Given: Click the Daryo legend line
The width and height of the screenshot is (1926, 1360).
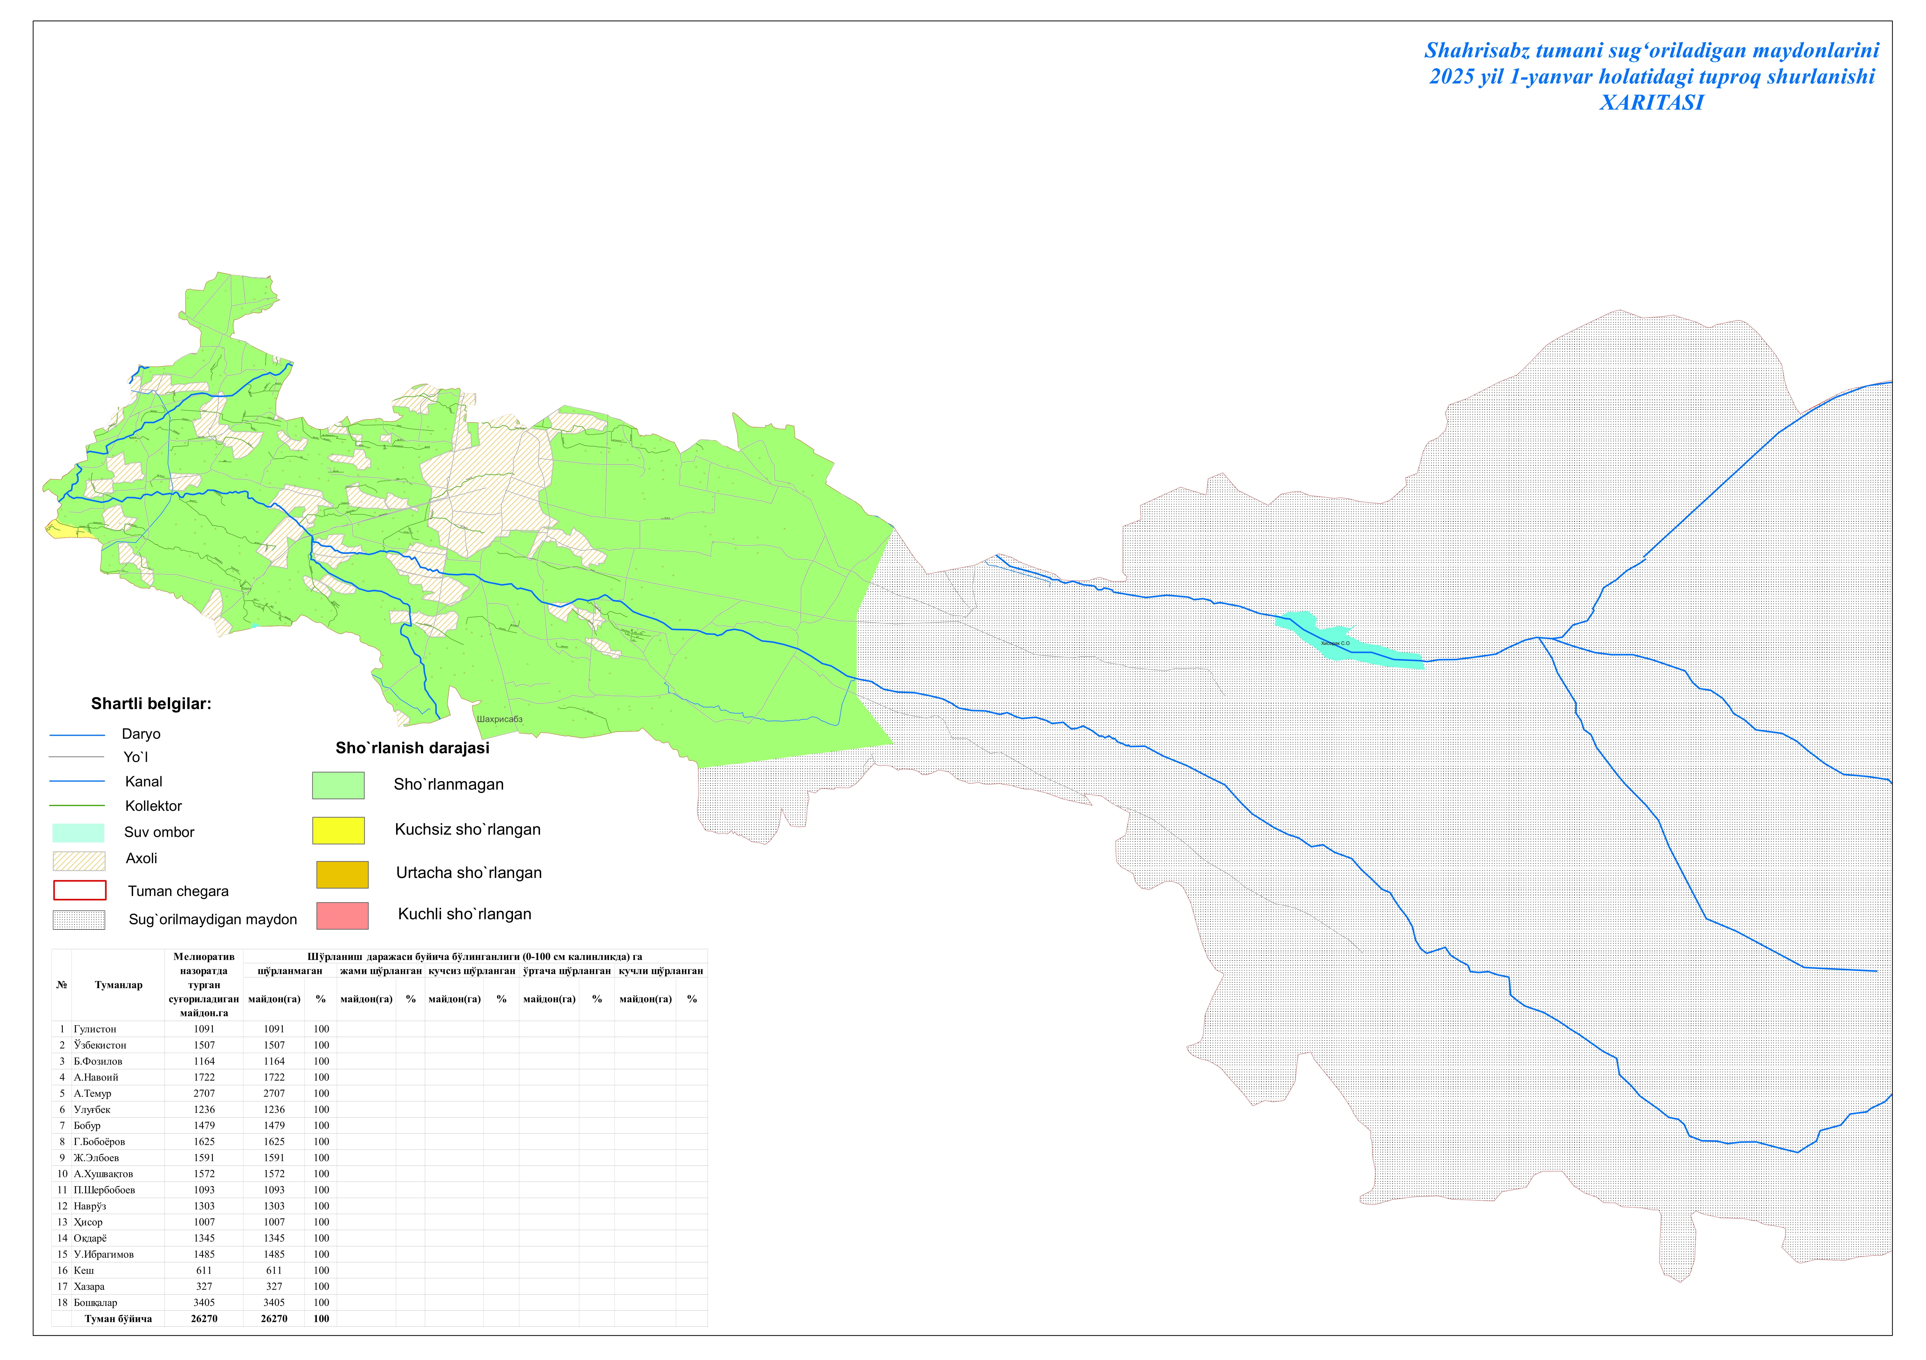Looking at the screenshot, I should point(77,735).
